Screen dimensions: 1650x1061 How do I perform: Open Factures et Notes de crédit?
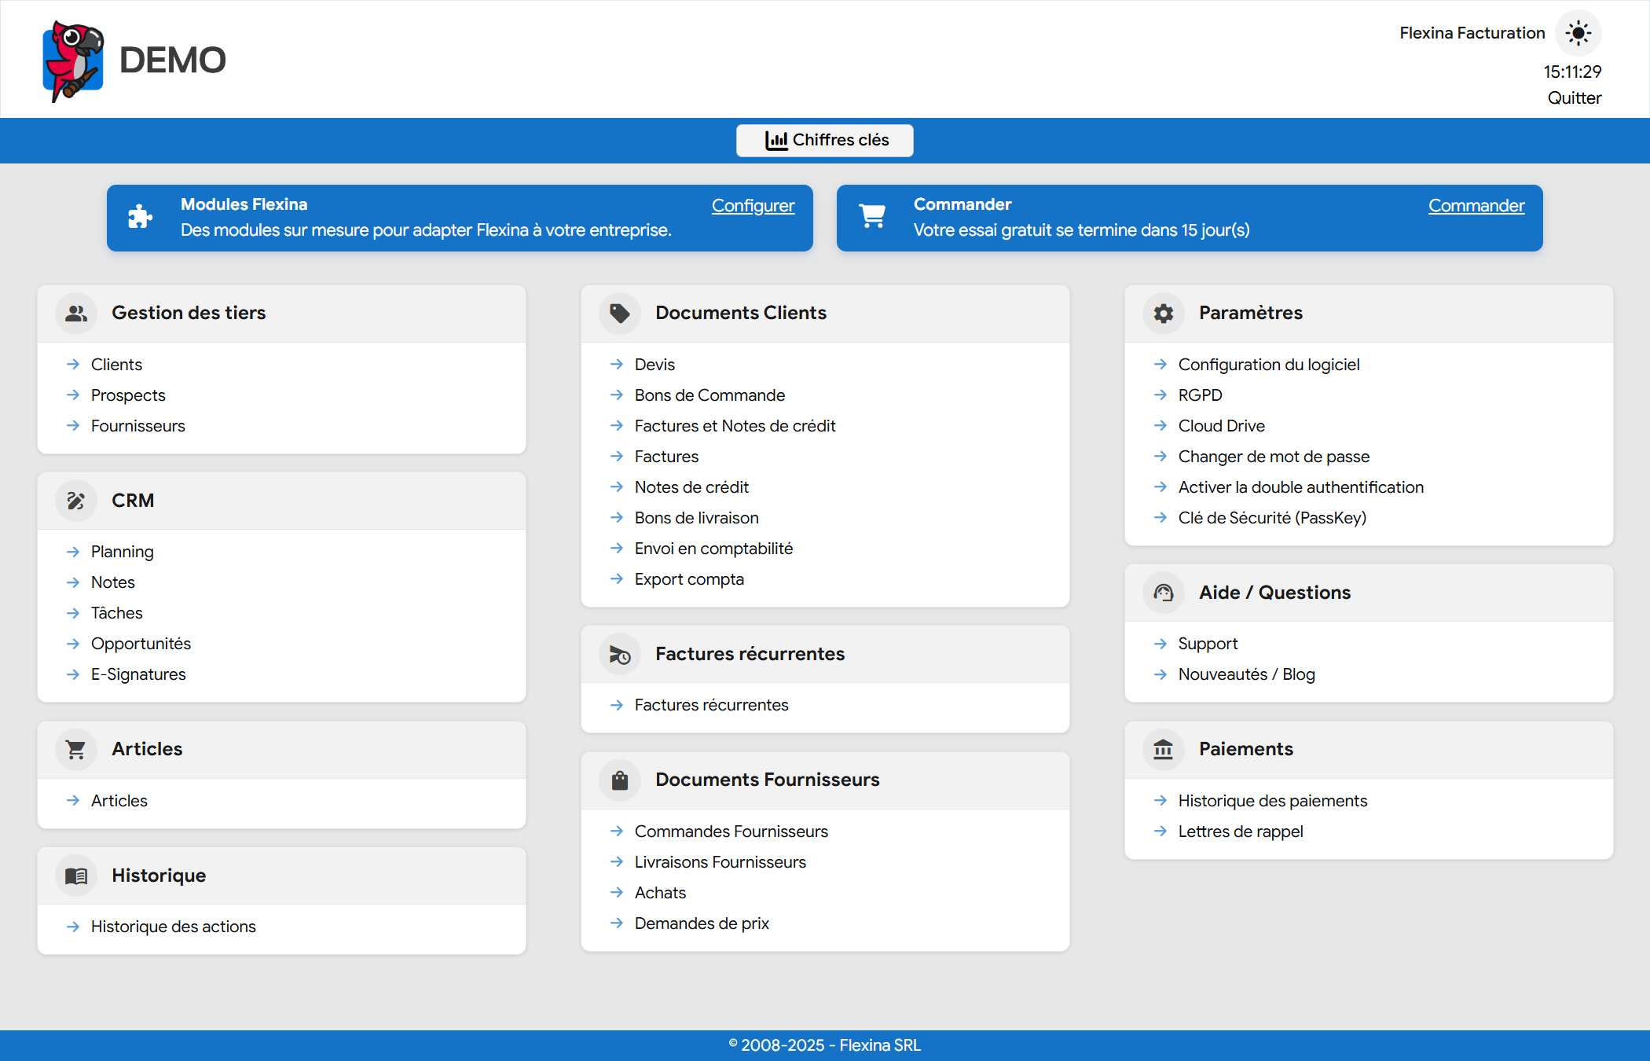pyautogui.click(x=735, y=425)
